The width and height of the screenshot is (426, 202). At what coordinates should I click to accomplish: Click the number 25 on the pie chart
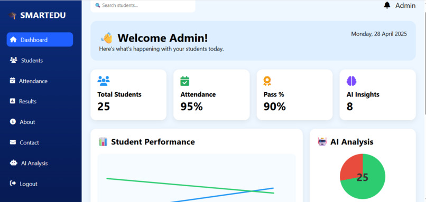363,178
